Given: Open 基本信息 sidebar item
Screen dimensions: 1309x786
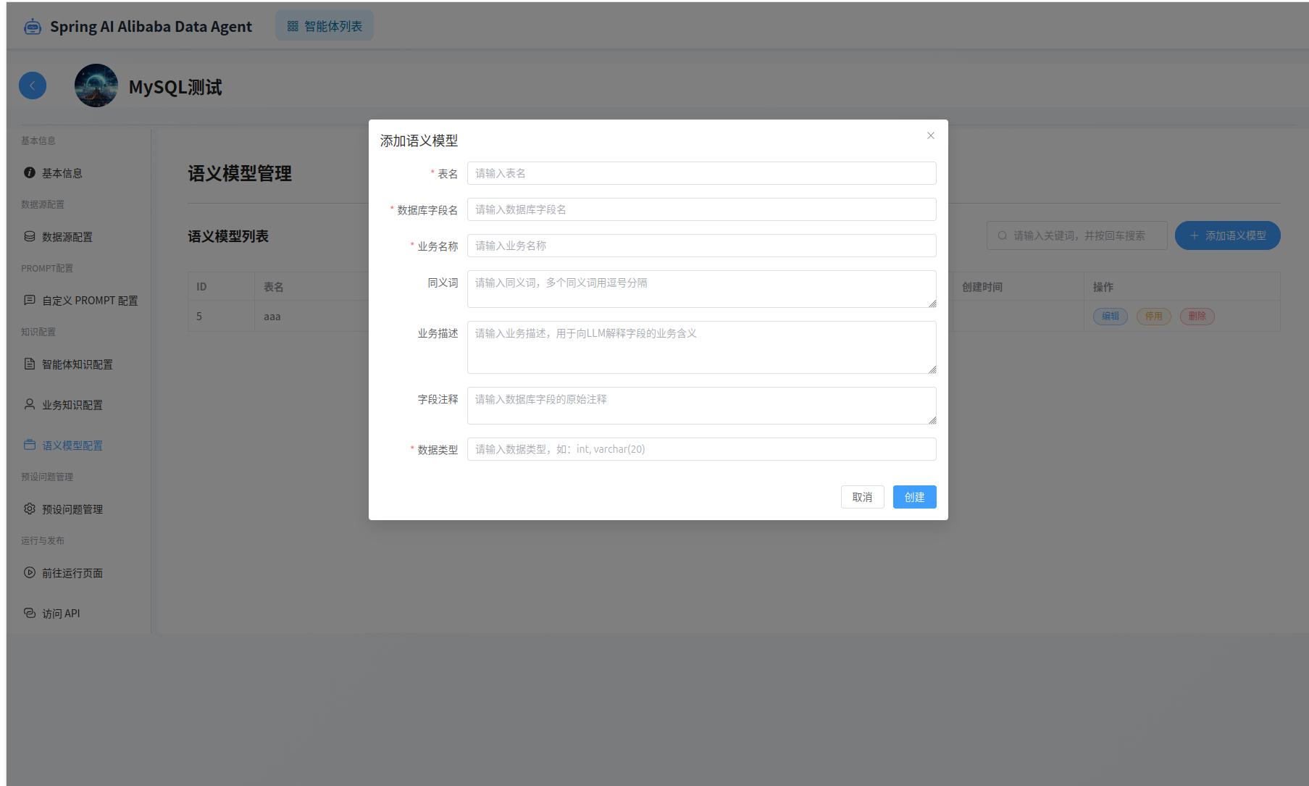Looking at the screenshot, I should pos(62,173).
